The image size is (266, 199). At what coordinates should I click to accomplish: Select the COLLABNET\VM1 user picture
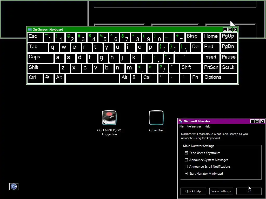pos(109,118)
